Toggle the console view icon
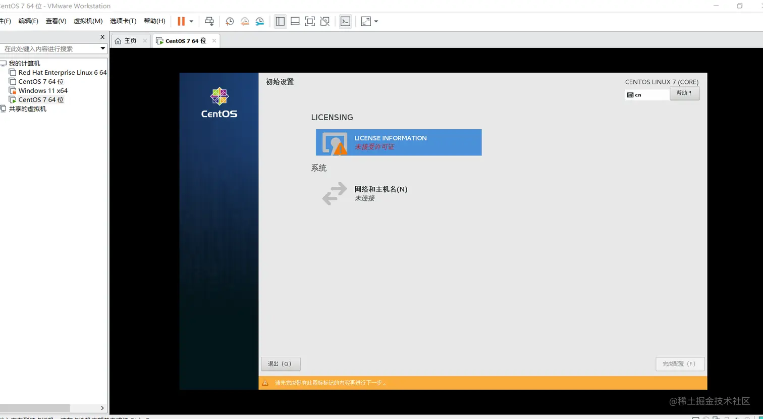Image resolution: width=763 pixels, height=419 pixels. click(345, 21)
